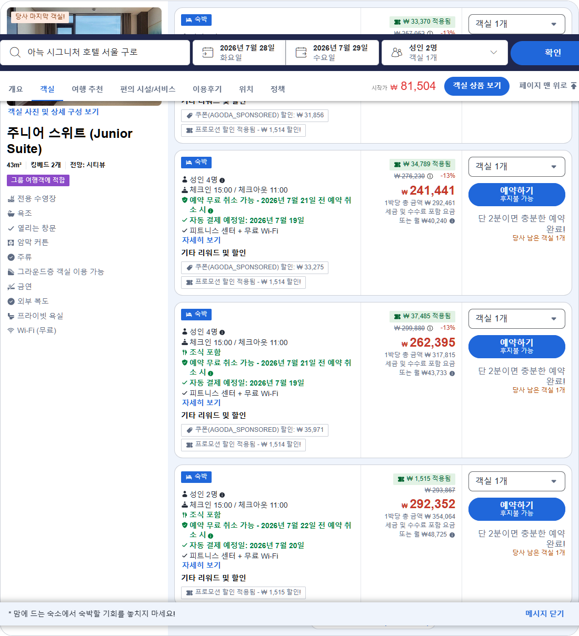
Task: Select the 객실 tab
Action: pyautogui.click(x=47, y=89)
